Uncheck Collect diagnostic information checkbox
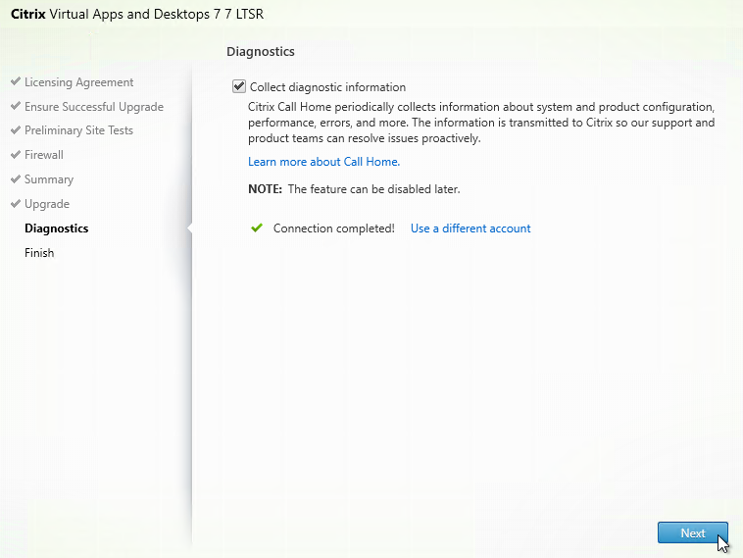743x558 pixels. 239,86
